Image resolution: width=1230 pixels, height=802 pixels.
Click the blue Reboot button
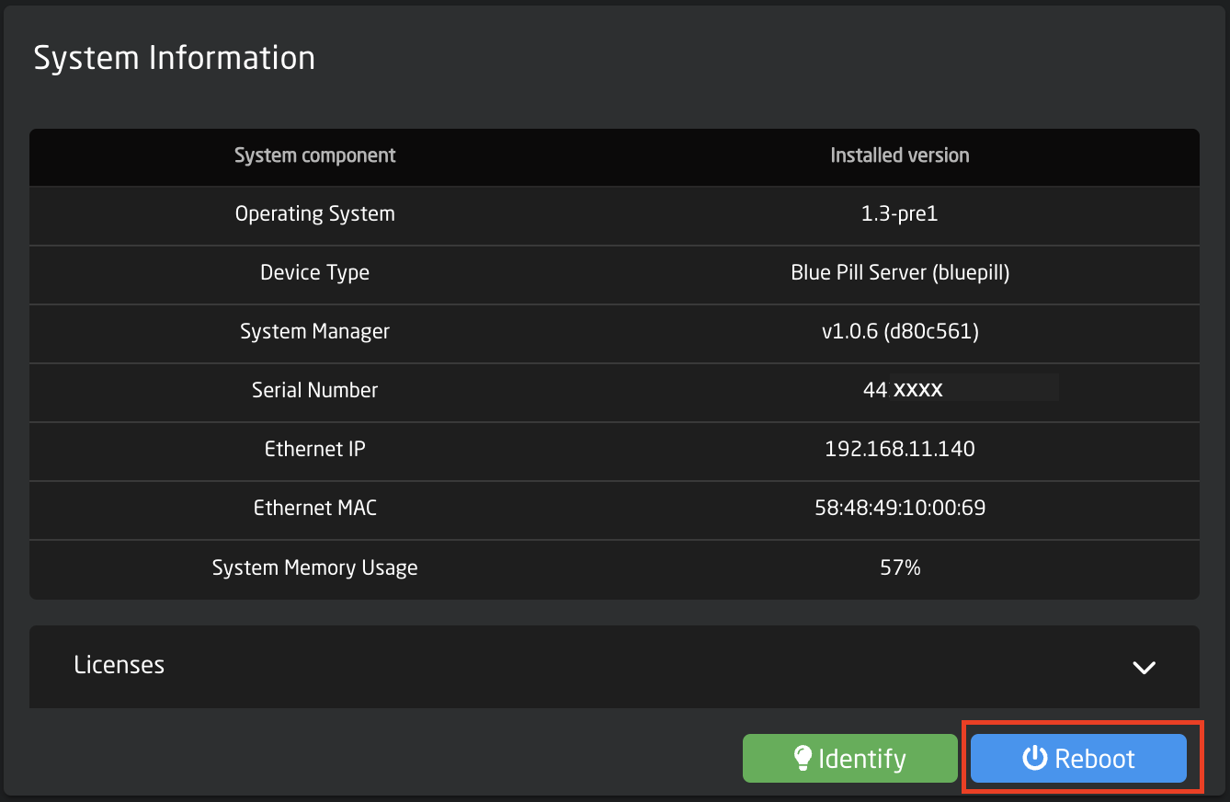(x=1078, y=759)
